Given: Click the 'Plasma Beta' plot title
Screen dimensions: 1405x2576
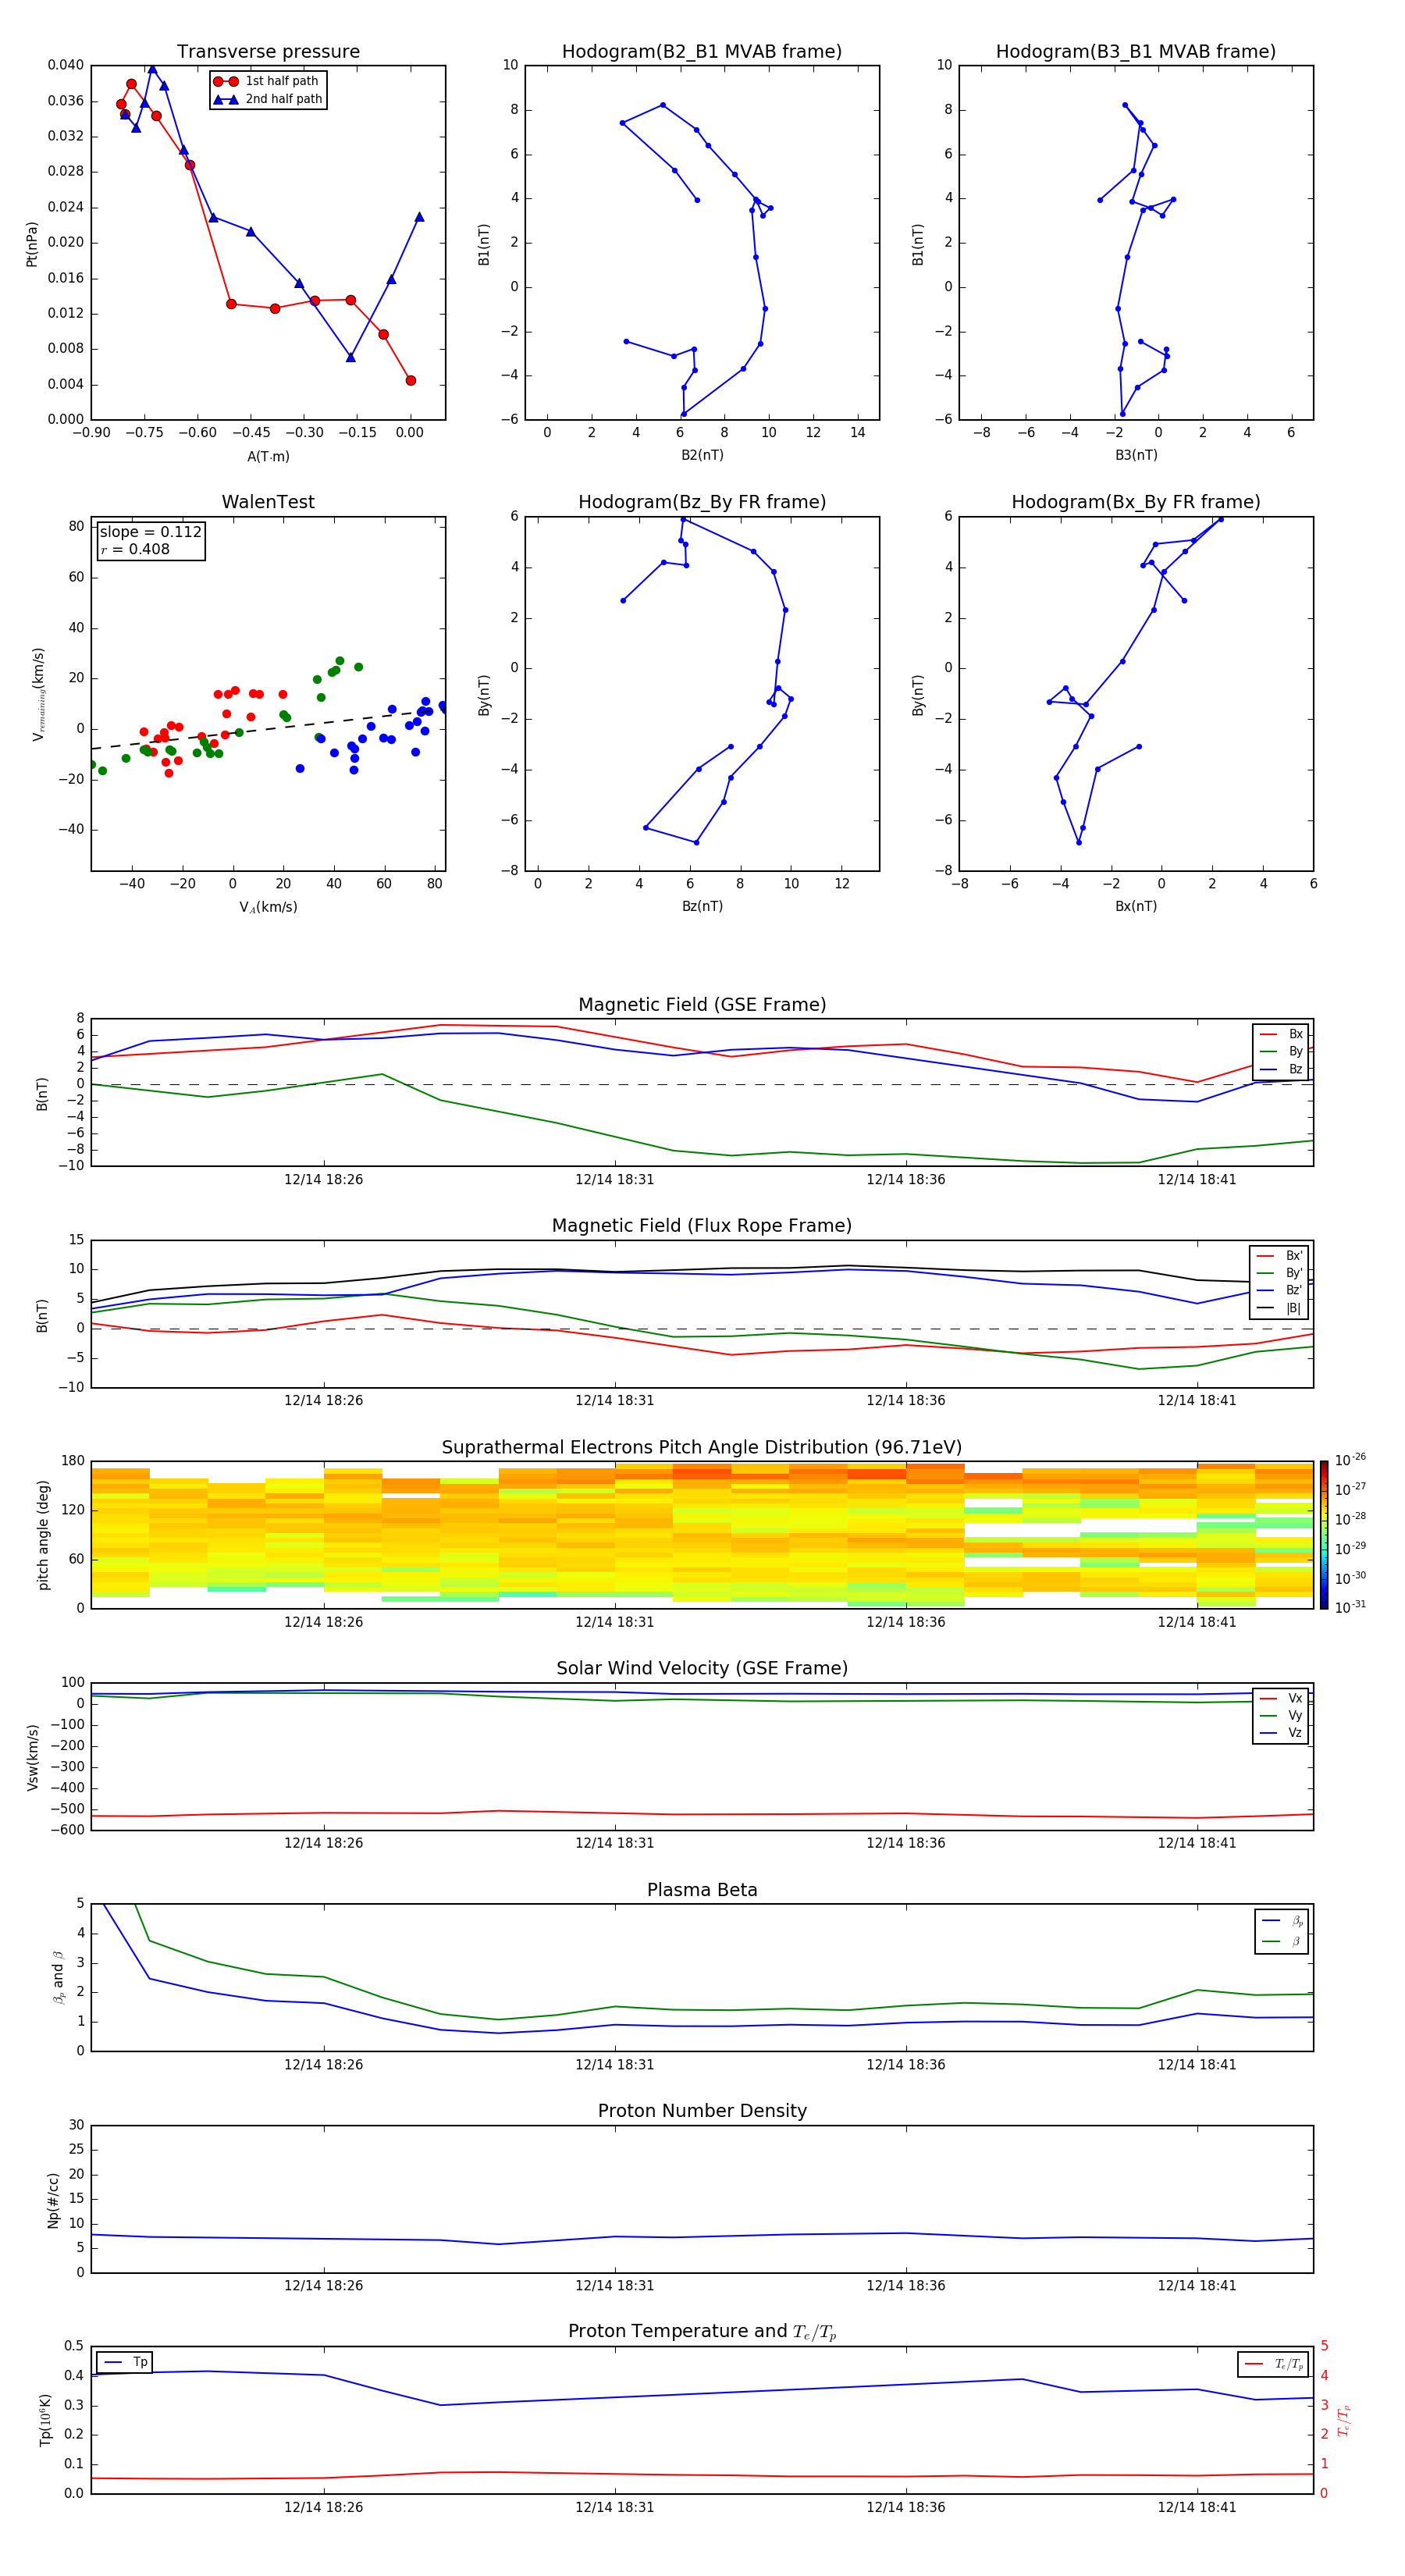Looking at the screenshot, I should point(702,1890).
